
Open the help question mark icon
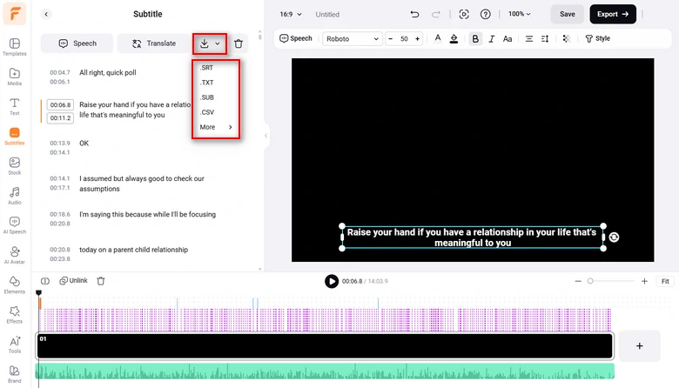[486, 14]
